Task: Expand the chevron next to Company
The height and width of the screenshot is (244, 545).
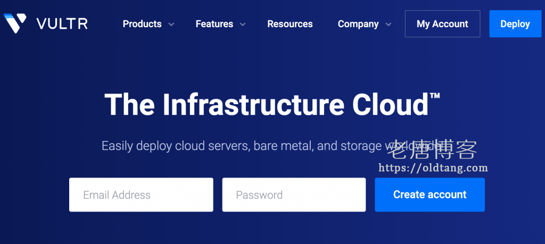Action: click(389, 24)
